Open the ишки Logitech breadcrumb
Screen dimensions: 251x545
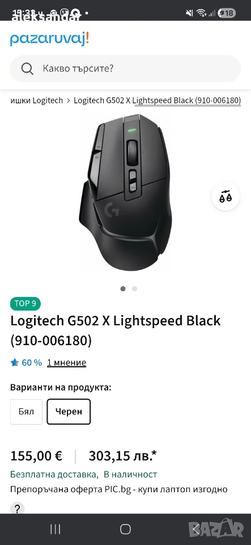pyautogui.click(x=37, y=100)
